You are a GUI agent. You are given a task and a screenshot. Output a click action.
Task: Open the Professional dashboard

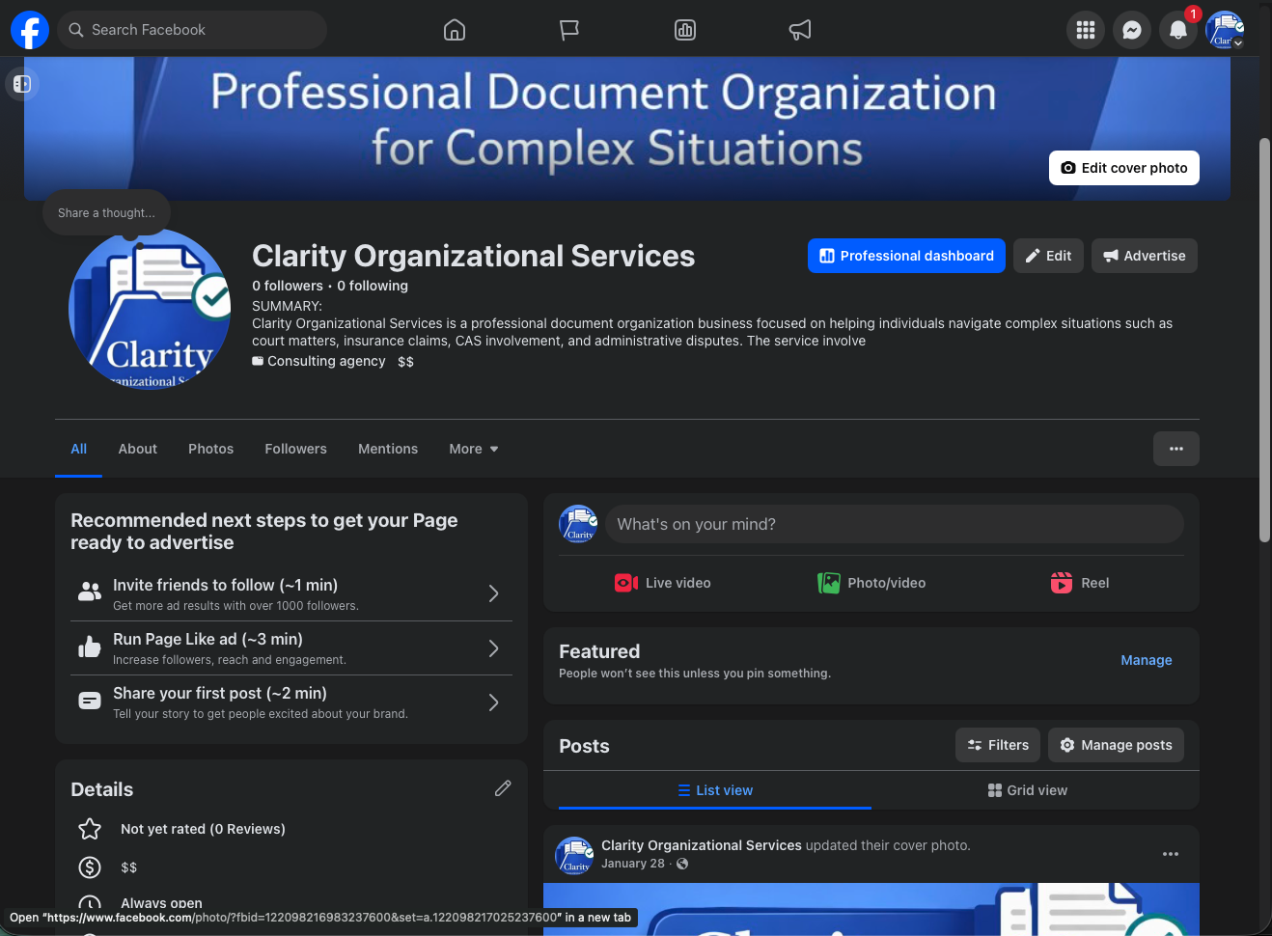pyautogui.click(x=905, y=256)
